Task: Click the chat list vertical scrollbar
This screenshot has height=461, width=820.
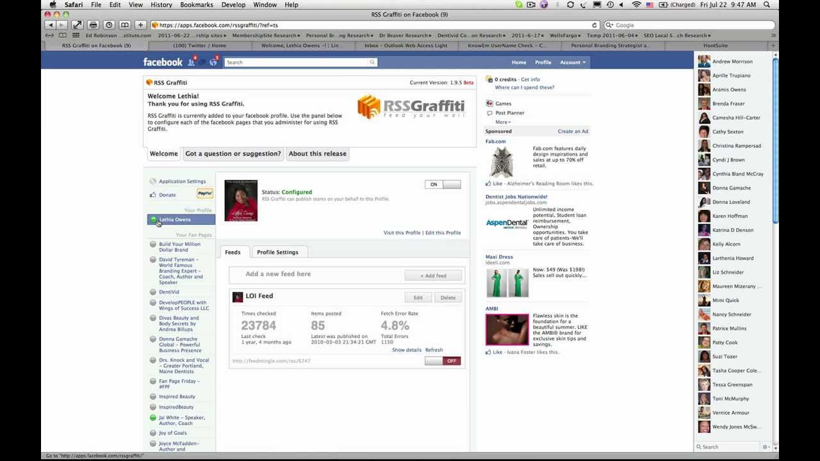Action: [775, 141]
